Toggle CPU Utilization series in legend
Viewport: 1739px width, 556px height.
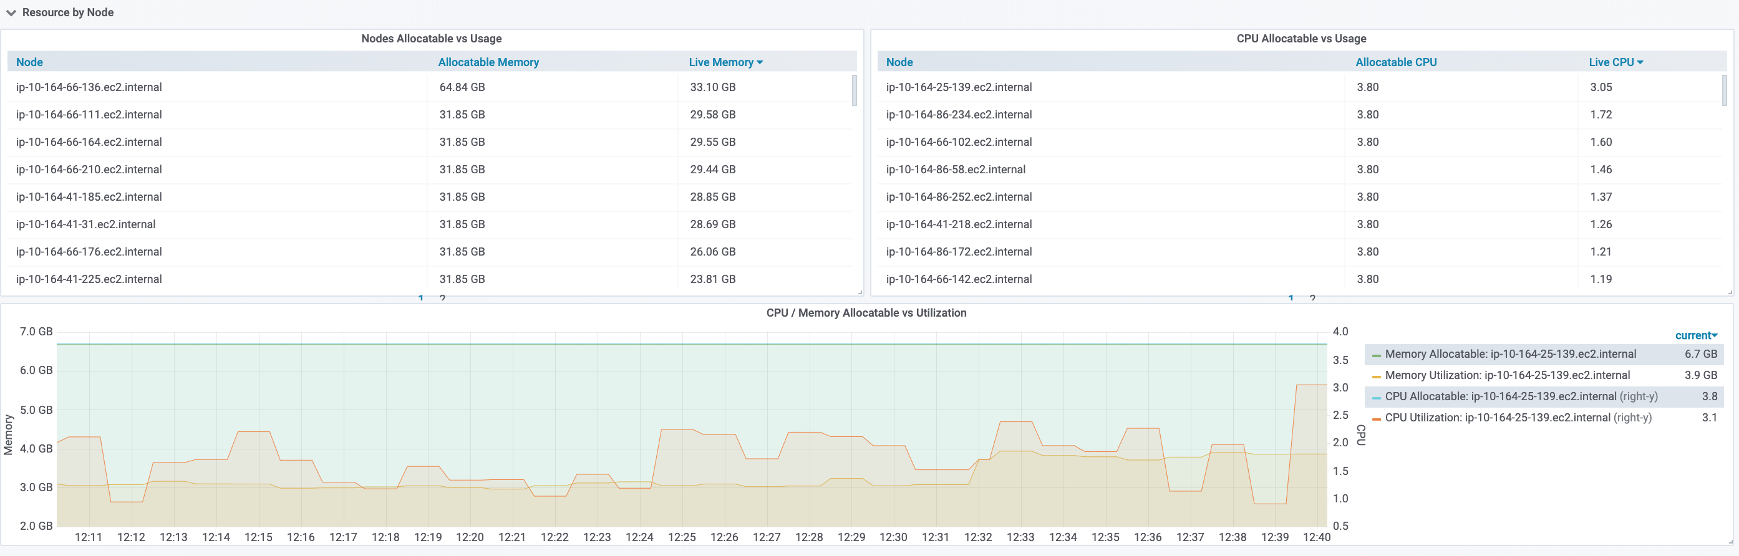click(1518, 418)
